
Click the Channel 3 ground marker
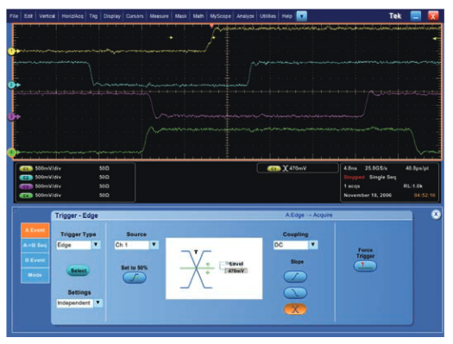(x=11, y=117)
